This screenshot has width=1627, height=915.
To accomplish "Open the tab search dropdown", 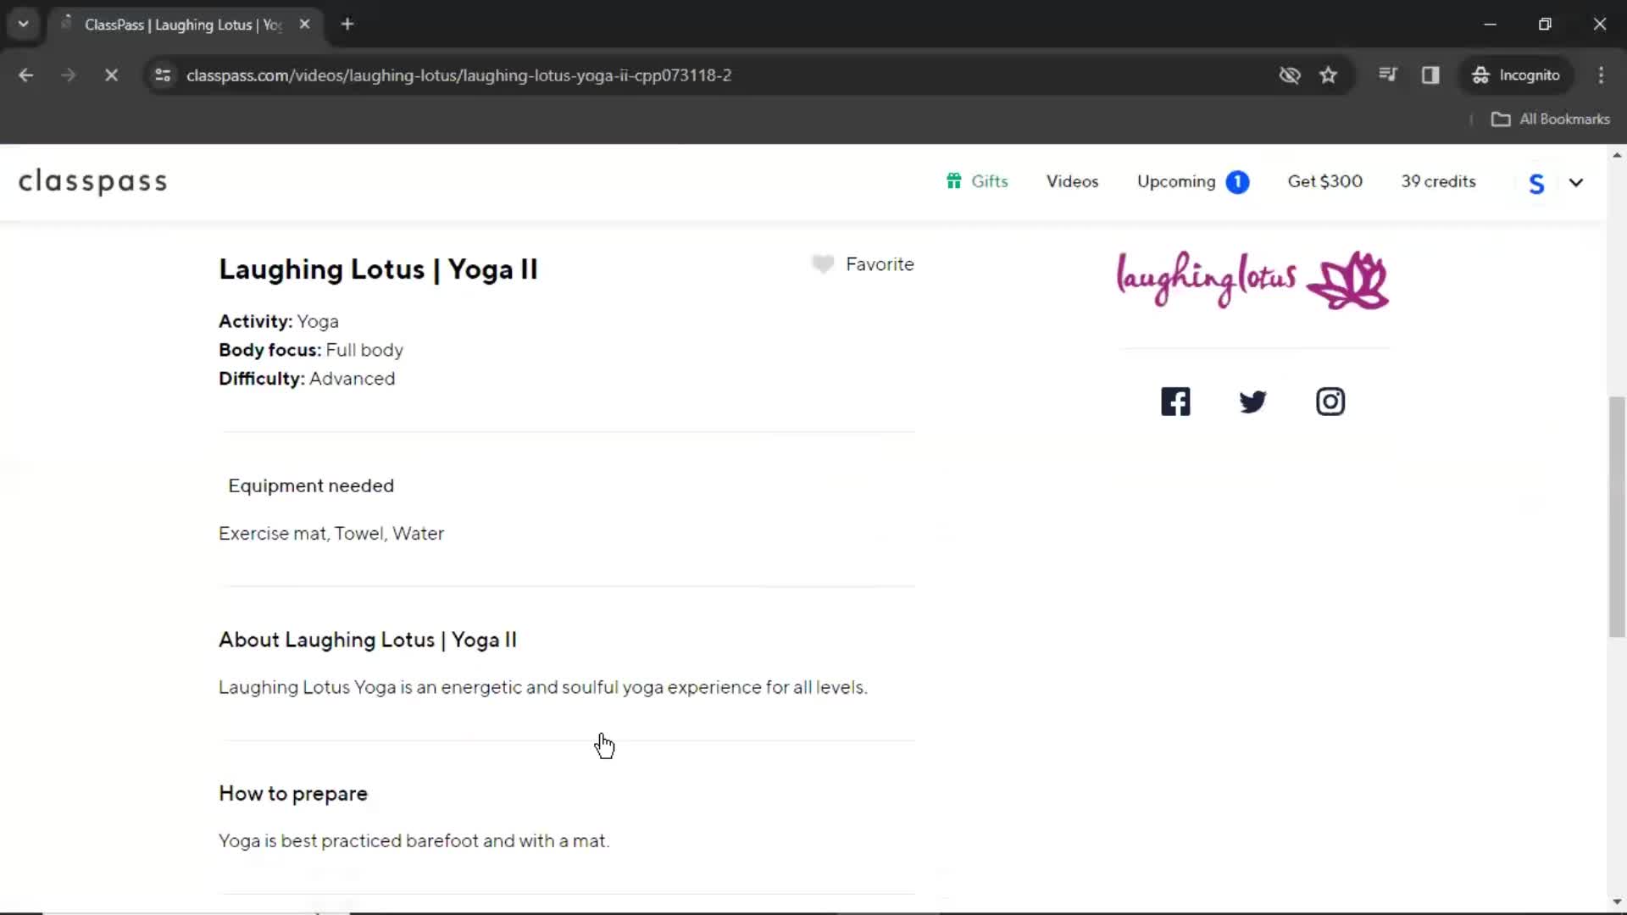I will pos(24,24).
